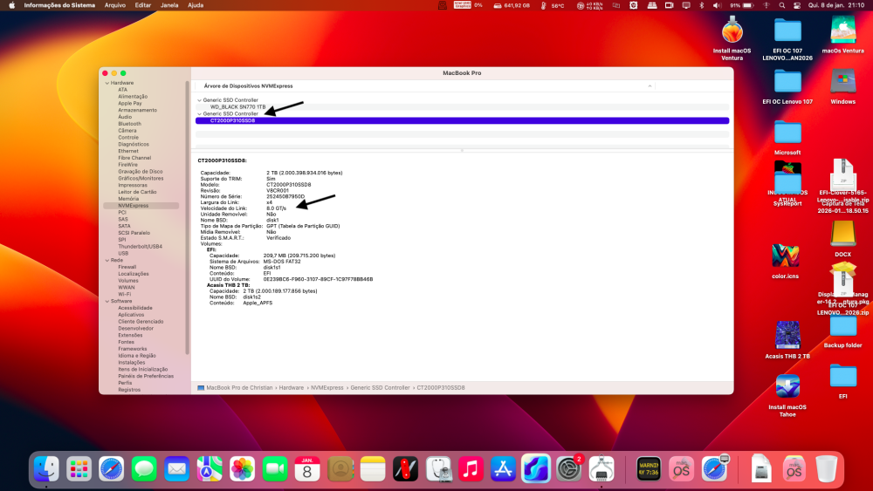Click the Árvore de Dispositivos NVMExpress header
This screenshot has height=491, width=873.
[248, 86]
